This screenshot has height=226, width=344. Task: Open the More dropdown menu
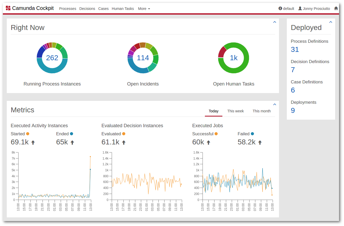[144, 9]
